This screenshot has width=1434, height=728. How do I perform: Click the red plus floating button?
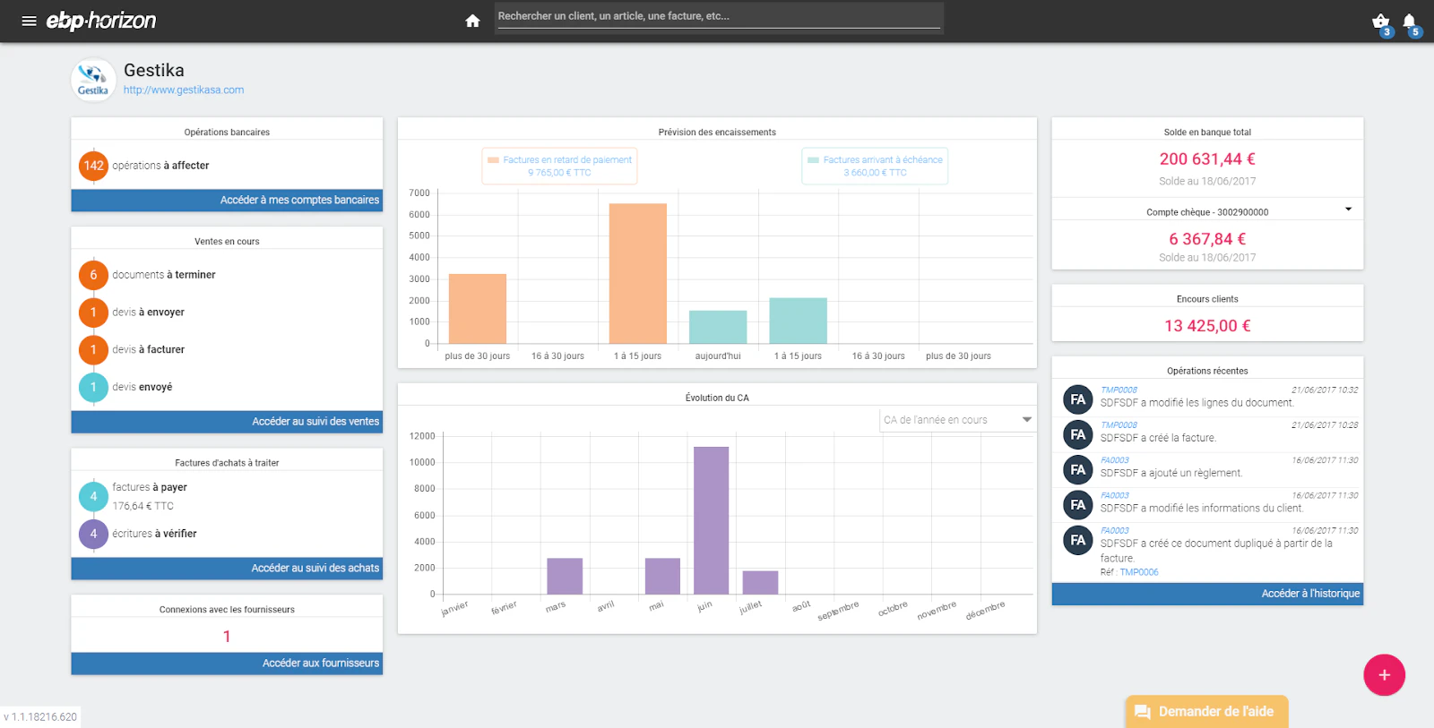click(1384, 675)
